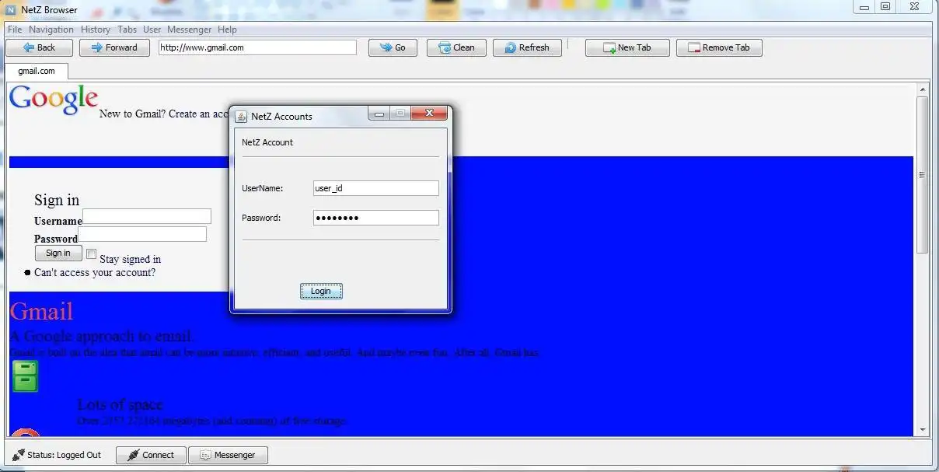939x472 pixels.
Task: Click the Status Logged Out plug icon
Action: pos(18,455)
